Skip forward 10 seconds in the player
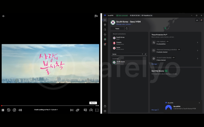 (x=14, y=110)
